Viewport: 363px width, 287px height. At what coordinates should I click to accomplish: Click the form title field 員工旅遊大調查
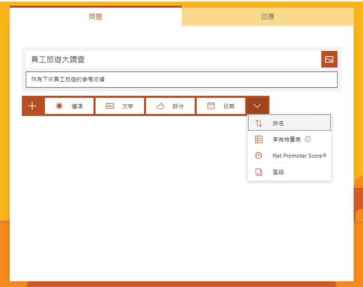[x=172, y=59]
